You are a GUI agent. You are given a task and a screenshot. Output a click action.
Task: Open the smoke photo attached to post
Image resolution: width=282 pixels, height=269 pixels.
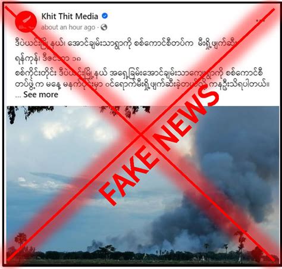pyautogui.click(x=143, y=185)
